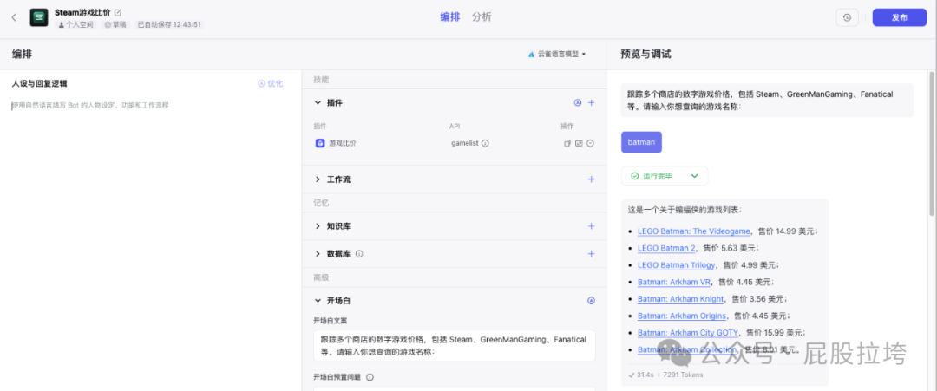Open the Batman: Arkham Origins link

[682, 316]
